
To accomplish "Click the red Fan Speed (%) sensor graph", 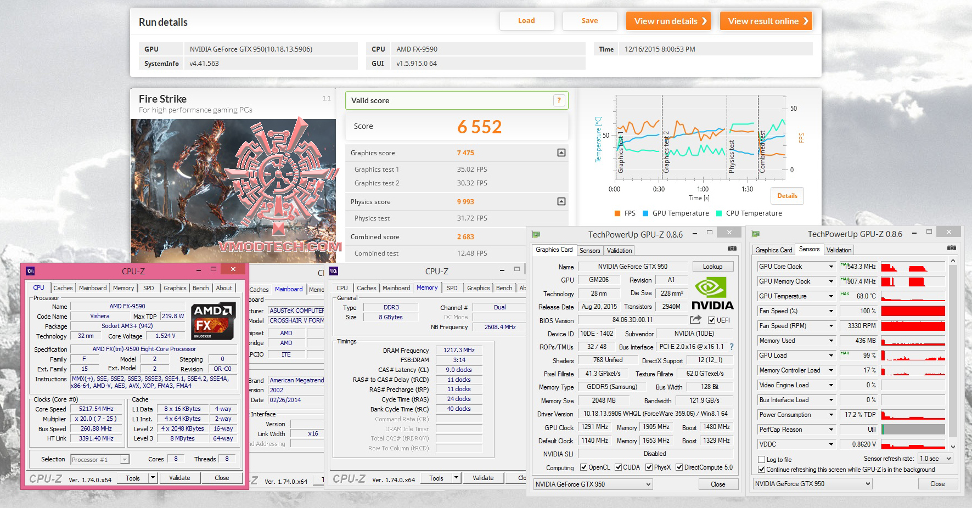I will click(913, 311).
